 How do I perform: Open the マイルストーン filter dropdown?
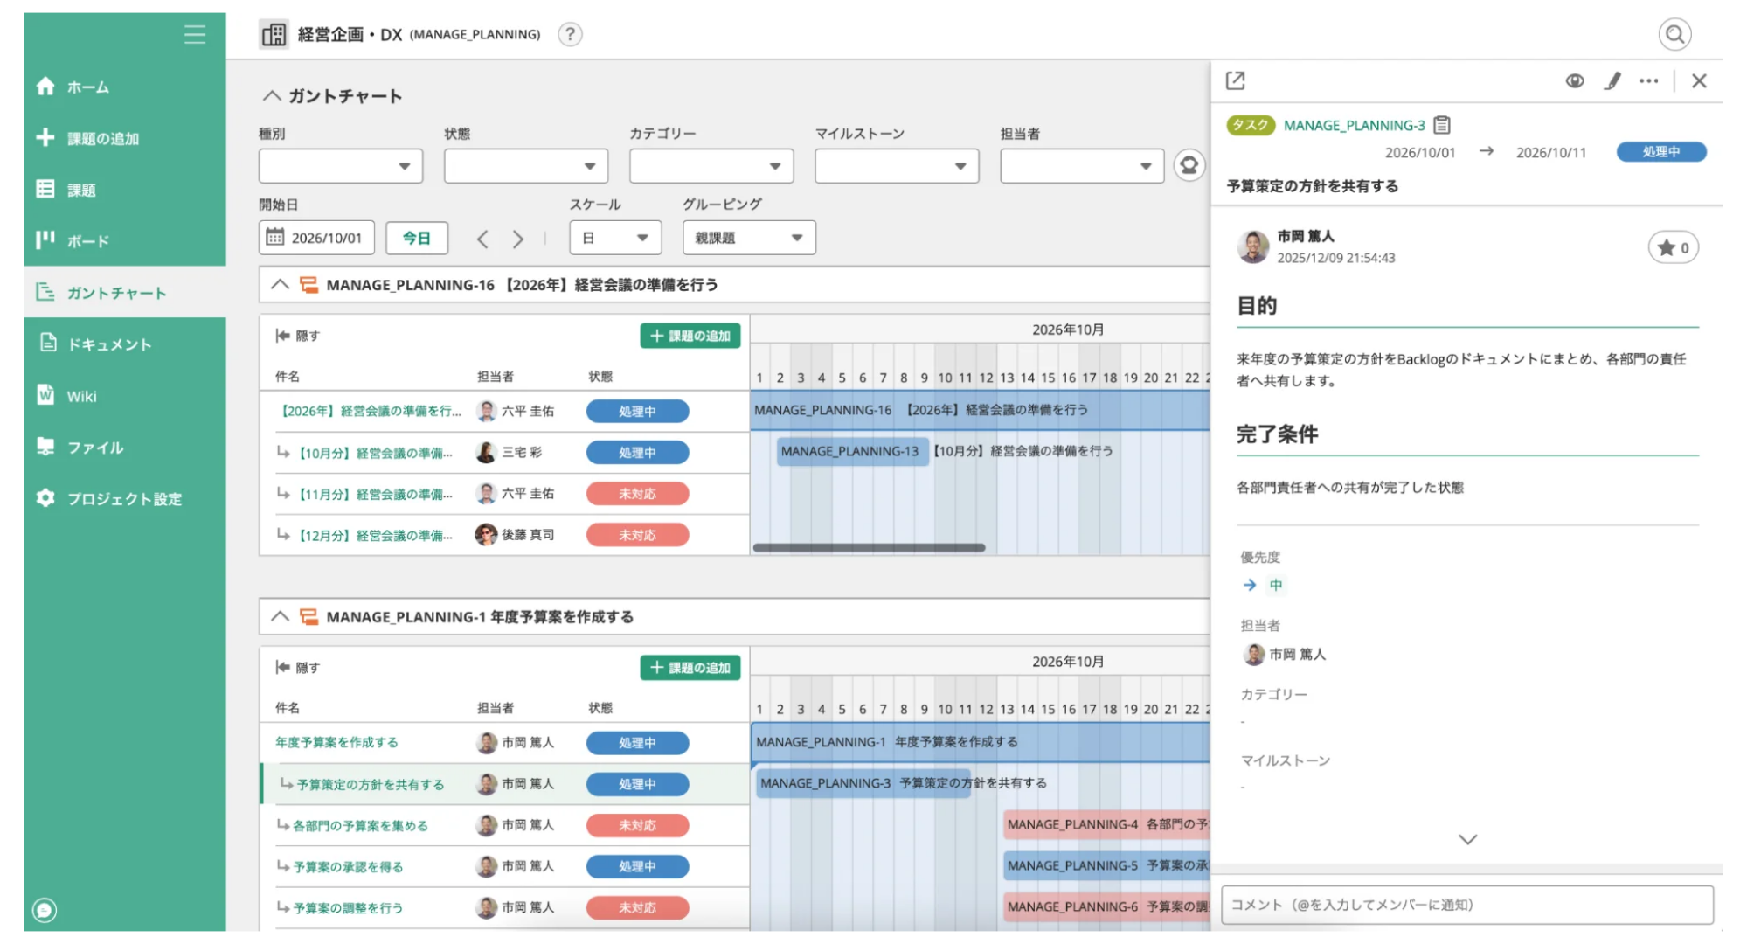[897, 166]
